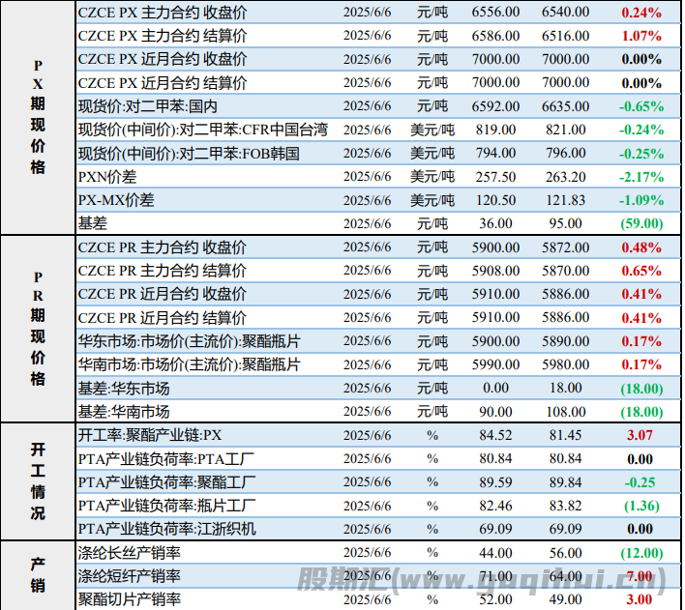Click the 涤纶长丝产销率 row label
This screenshot has width=685, height=610.
pyautogui.click(x=129, y=553)
